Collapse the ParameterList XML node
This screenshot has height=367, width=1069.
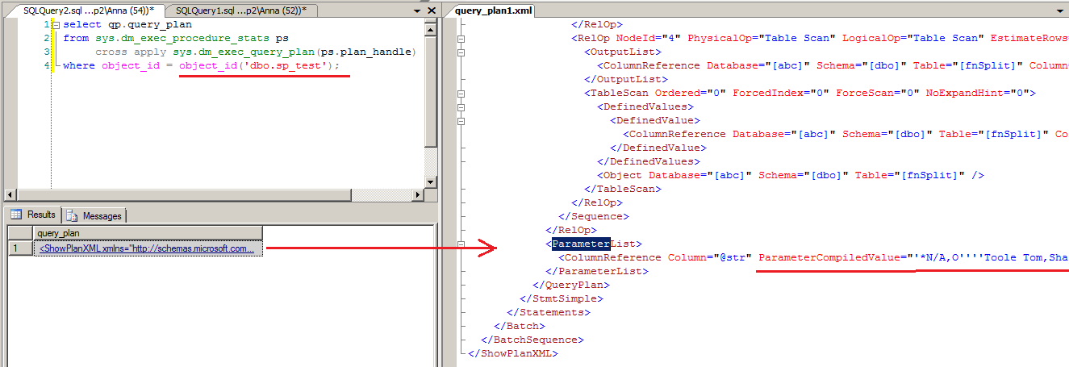pyautogui.click(x=461, y=244)
